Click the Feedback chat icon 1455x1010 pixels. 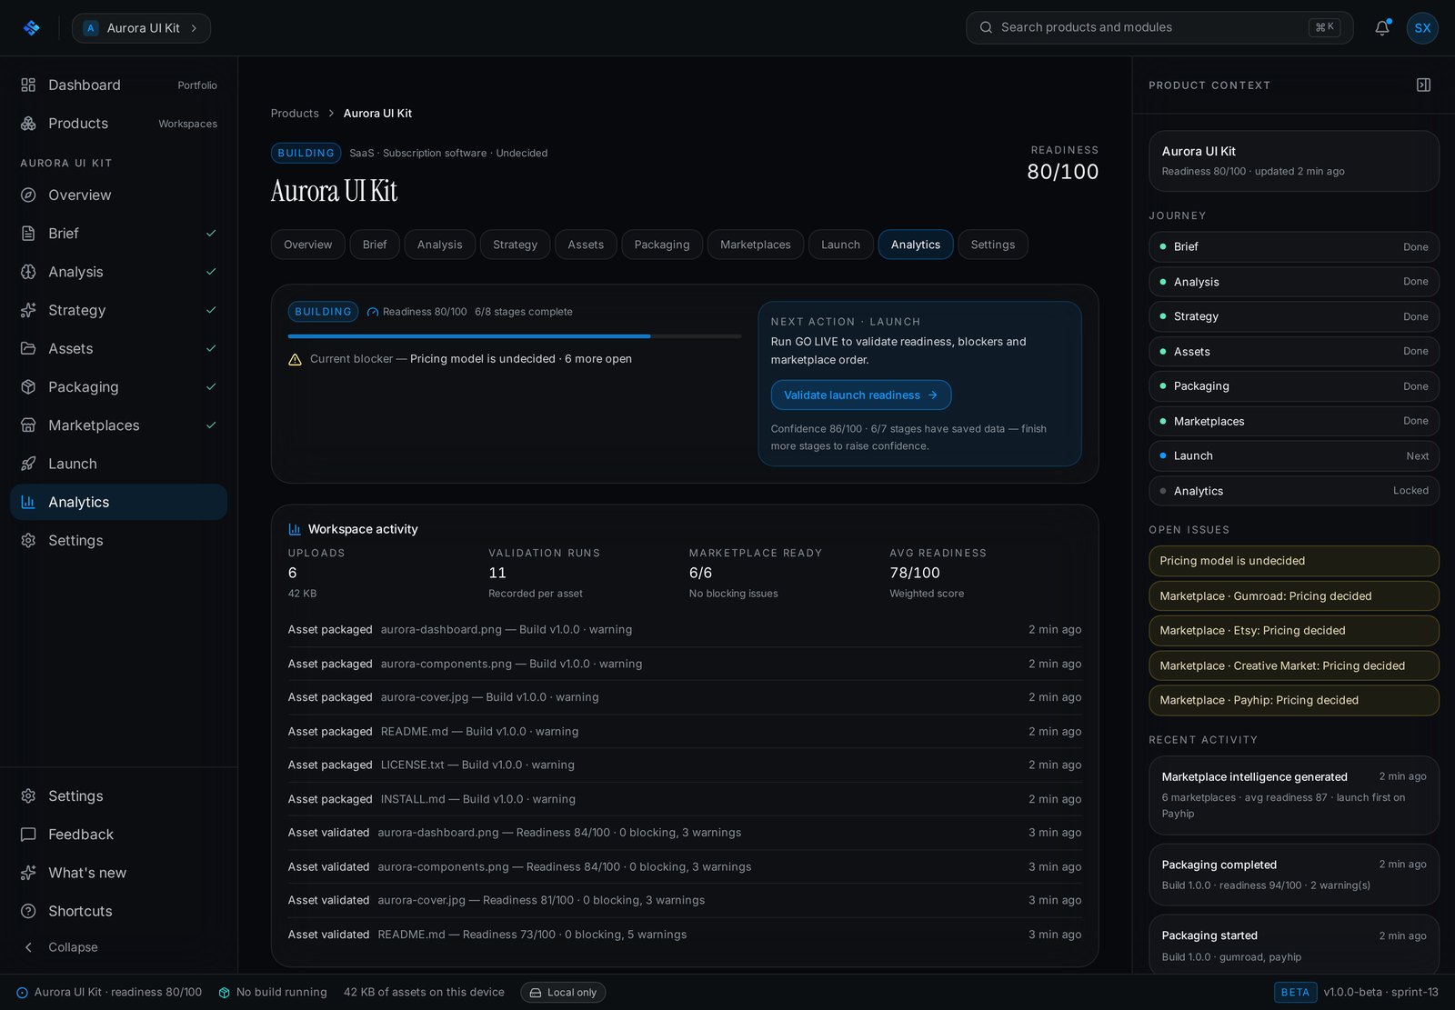28,834
